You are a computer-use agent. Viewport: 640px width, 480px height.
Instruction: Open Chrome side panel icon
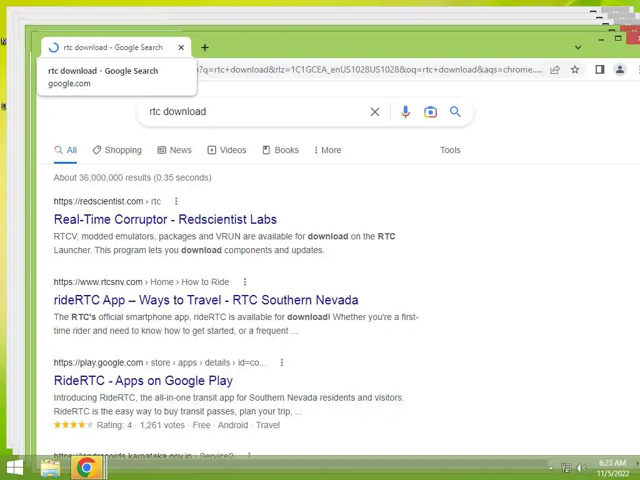click(x=599, y=69)
